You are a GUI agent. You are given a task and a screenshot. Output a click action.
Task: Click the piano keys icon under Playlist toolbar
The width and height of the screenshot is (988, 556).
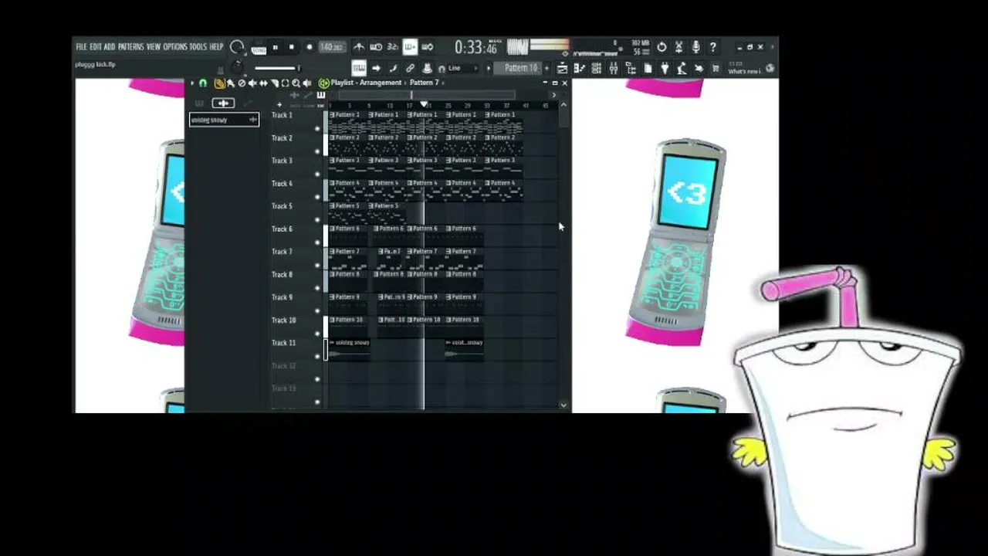tap(320, 95)
